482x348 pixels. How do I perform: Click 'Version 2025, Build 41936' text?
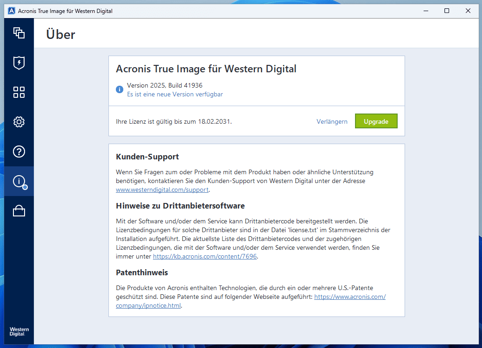[x=165, y=85]
